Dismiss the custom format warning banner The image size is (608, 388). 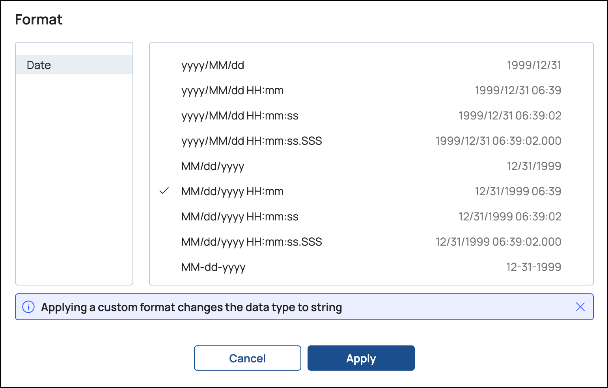[580, 307]
